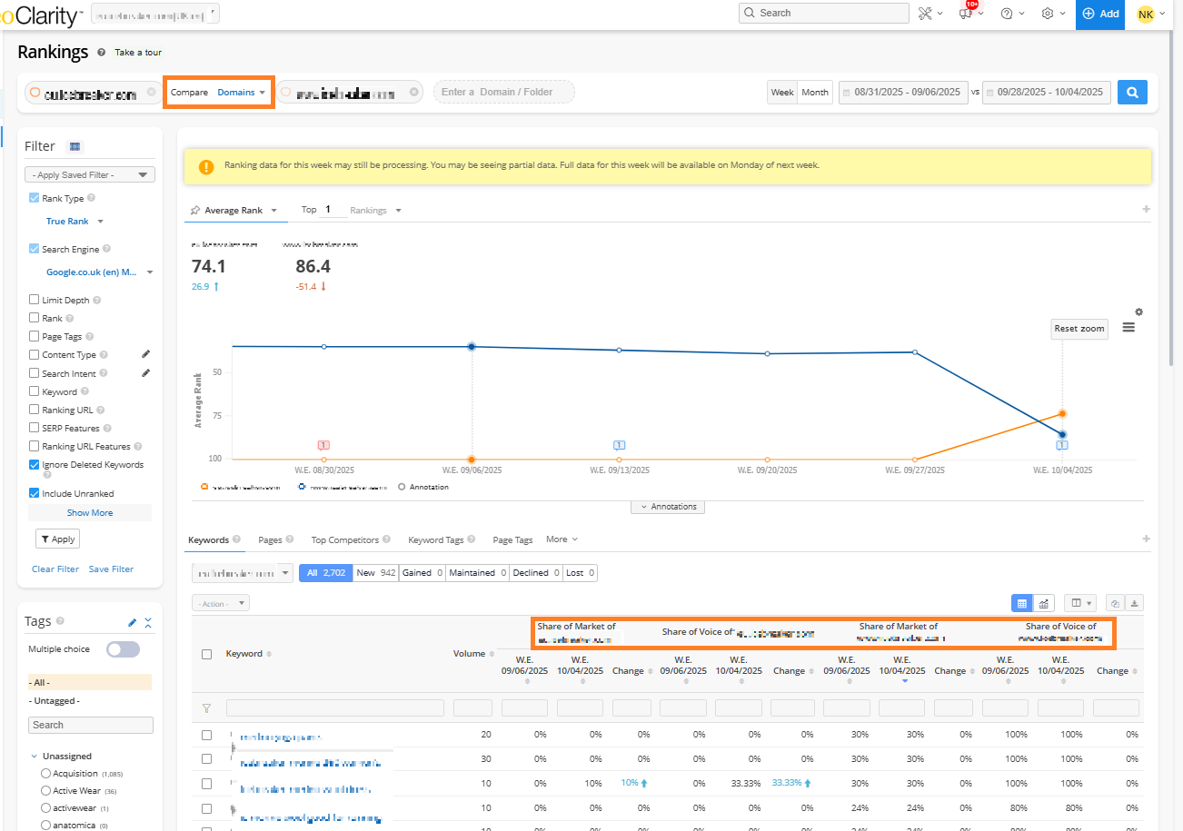Click the blue search magnifier button
Screen dimensions: 1183x831
pos(1132,92)
